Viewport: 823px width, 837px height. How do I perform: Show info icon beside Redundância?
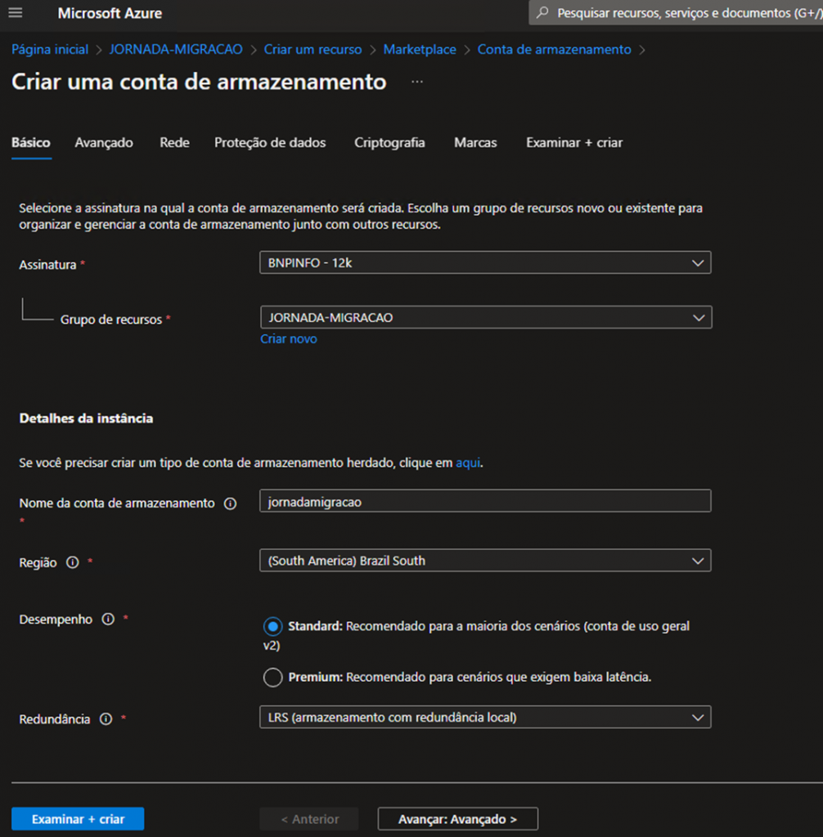tap(106, 719)
